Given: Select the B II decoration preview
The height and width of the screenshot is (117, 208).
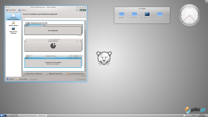Looking at the screenshot, I should coord(54,29).
